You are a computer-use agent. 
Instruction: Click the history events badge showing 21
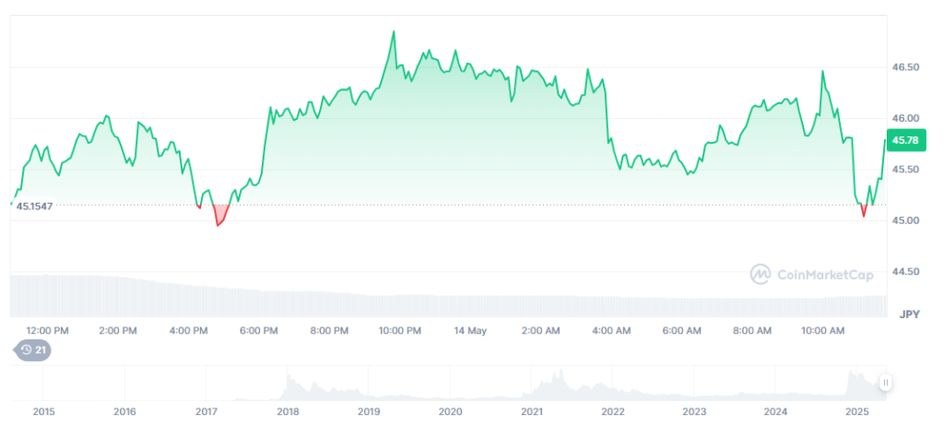[33, 349]
